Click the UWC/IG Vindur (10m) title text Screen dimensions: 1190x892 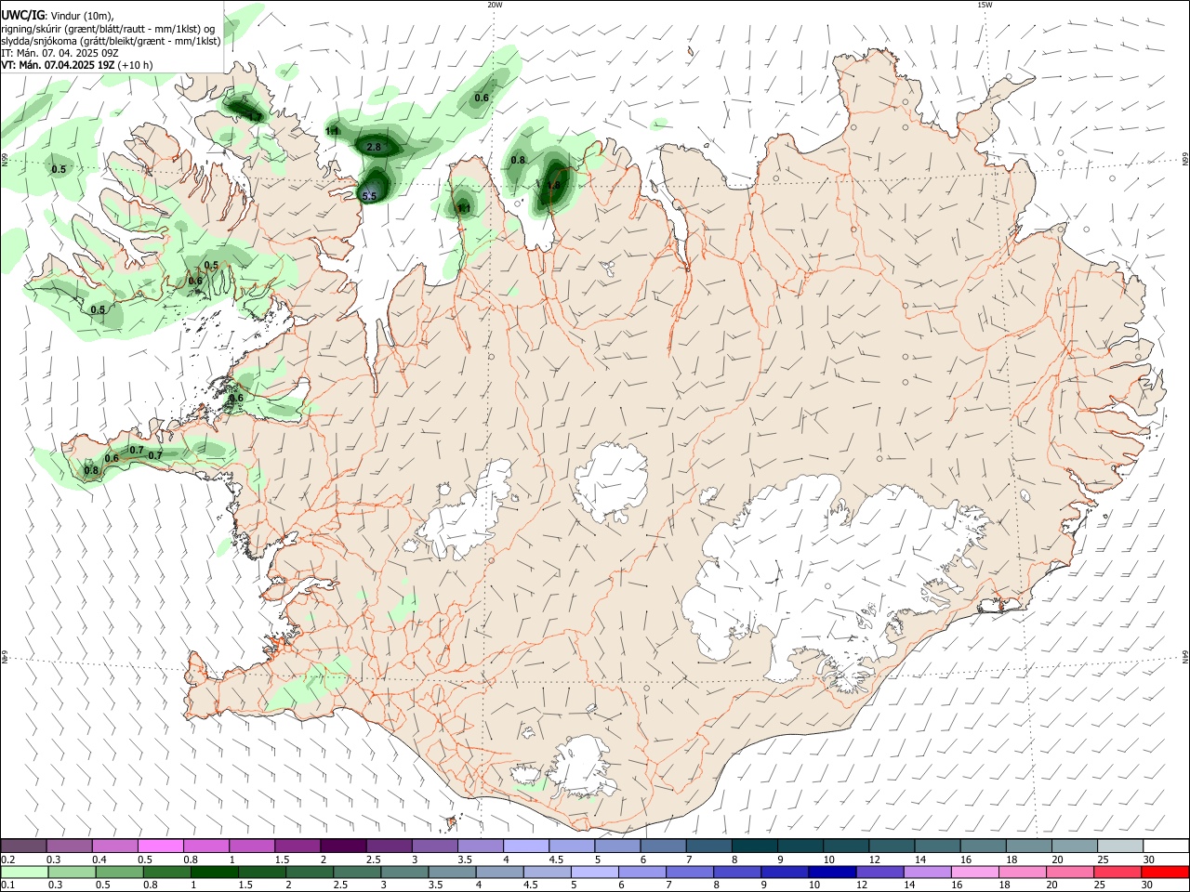(x=57, y=16)
